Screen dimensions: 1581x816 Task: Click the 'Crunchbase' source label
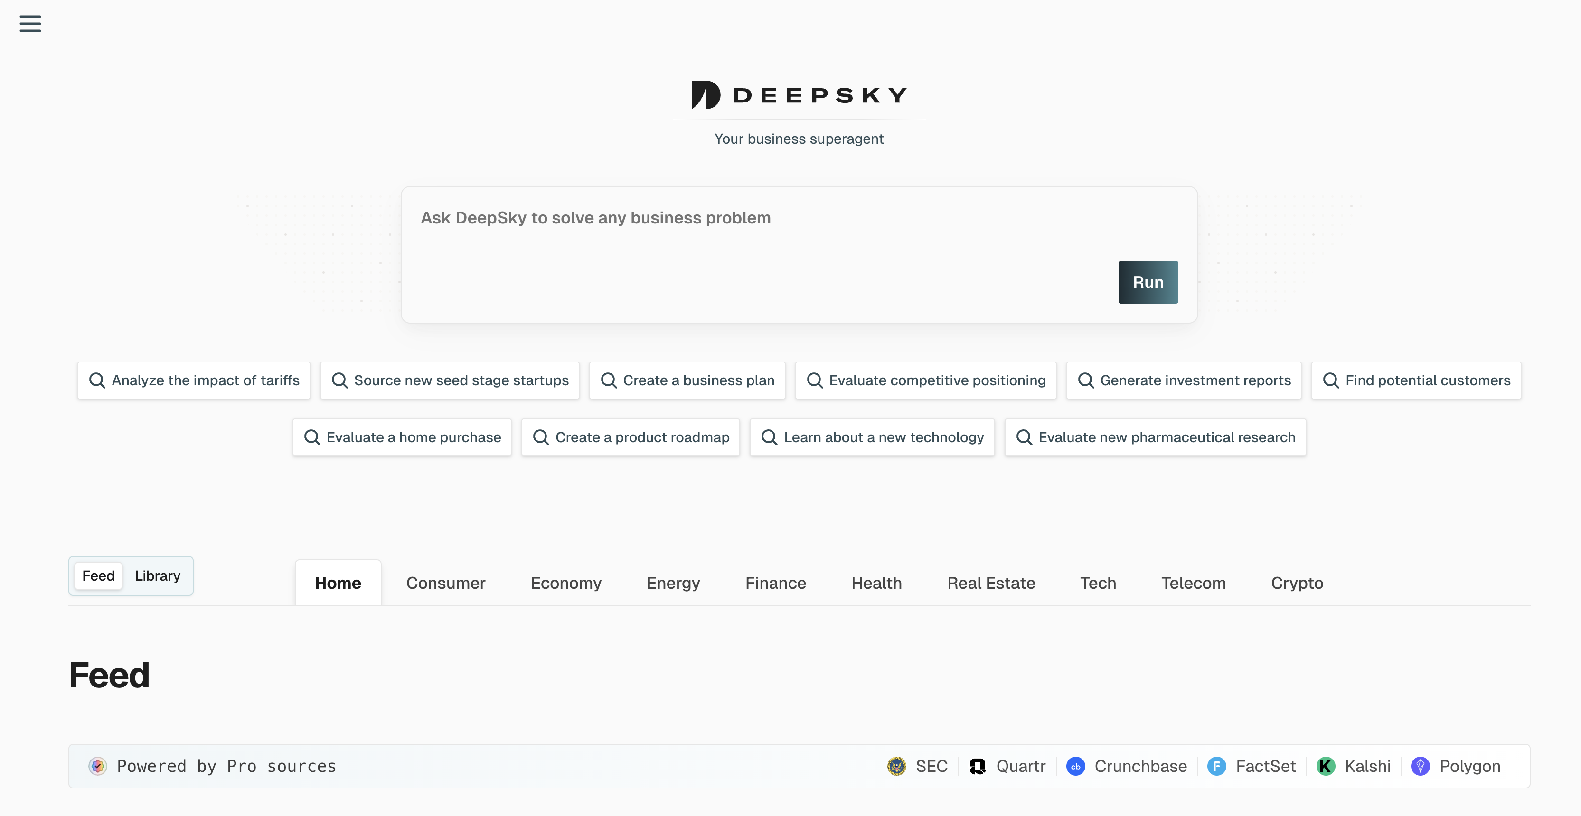click(1140, 766)
